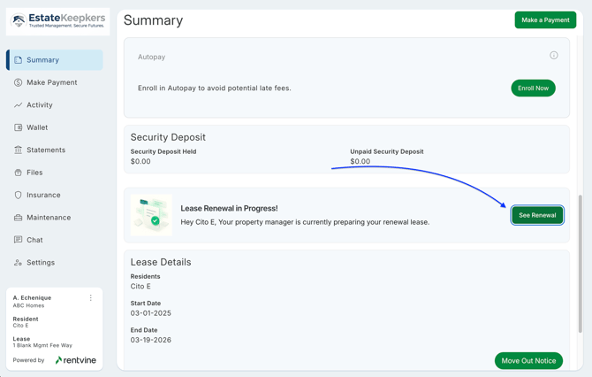Screen dimensions: 592x377
Task: Click the Settings gear icon in sidebar
Action: click(18, 263)
